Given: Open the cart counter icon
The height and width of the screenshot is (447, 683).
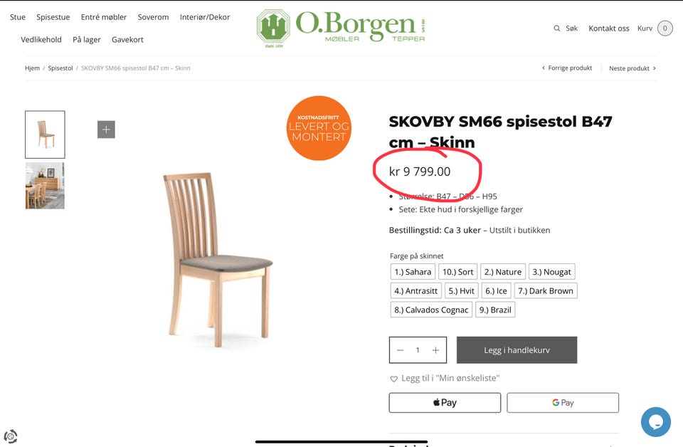Looking at the screenshot, I should (665, 28).
